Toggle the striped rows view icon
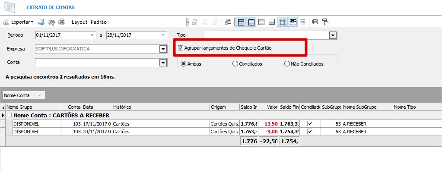This screenshot has height=170, width=442. (272, 22)
